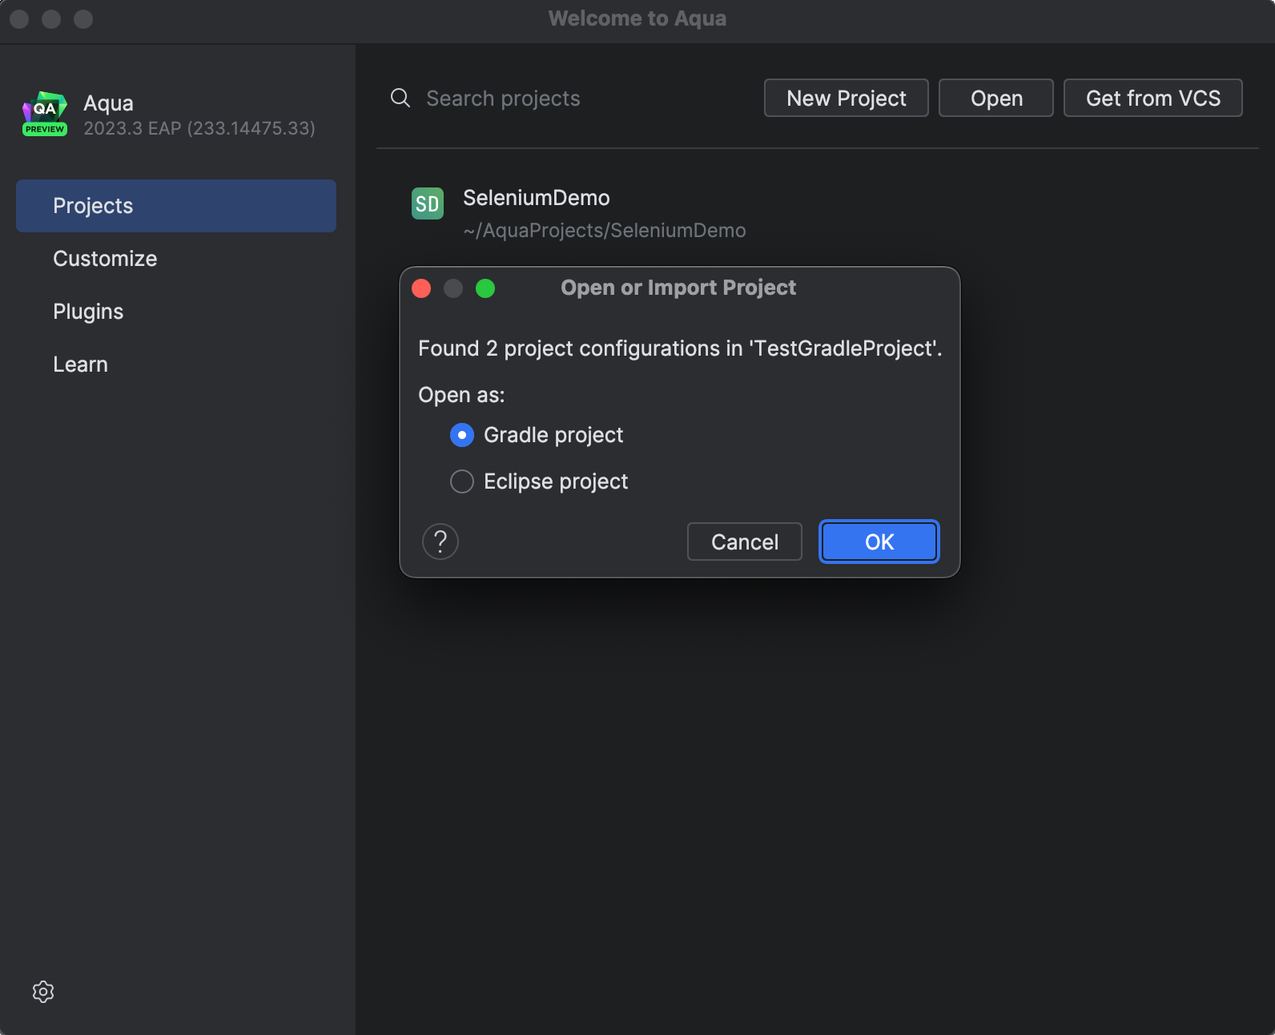Open the SeleniumDemo recent project entry

(x=817, y=213)
